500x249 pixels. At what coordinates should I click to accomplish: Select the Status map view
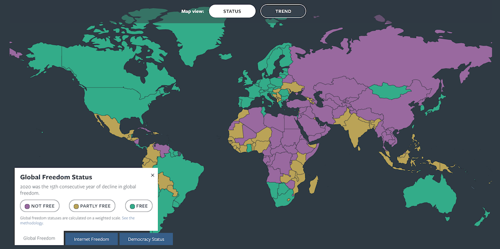[232, 11]
